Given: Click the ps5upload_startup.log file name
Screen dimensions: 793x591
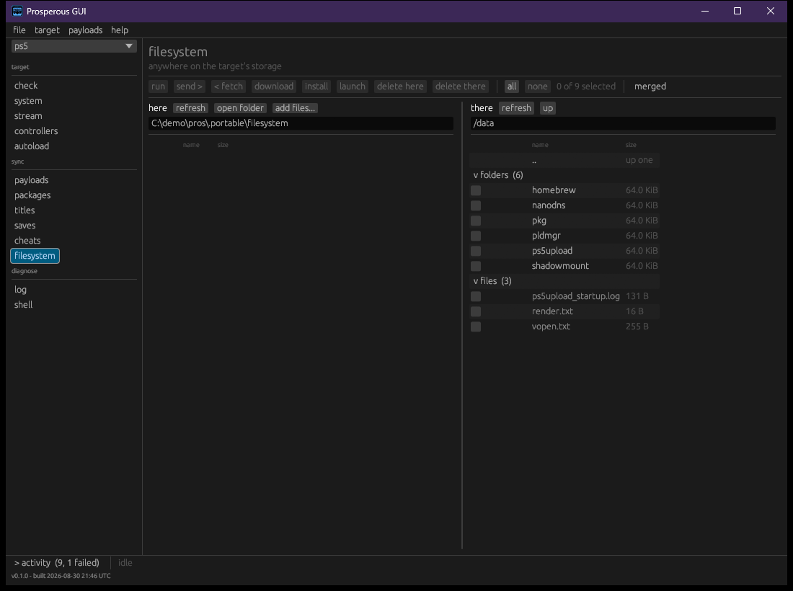Looking at the screenshot, I should (x=575, y=296).
